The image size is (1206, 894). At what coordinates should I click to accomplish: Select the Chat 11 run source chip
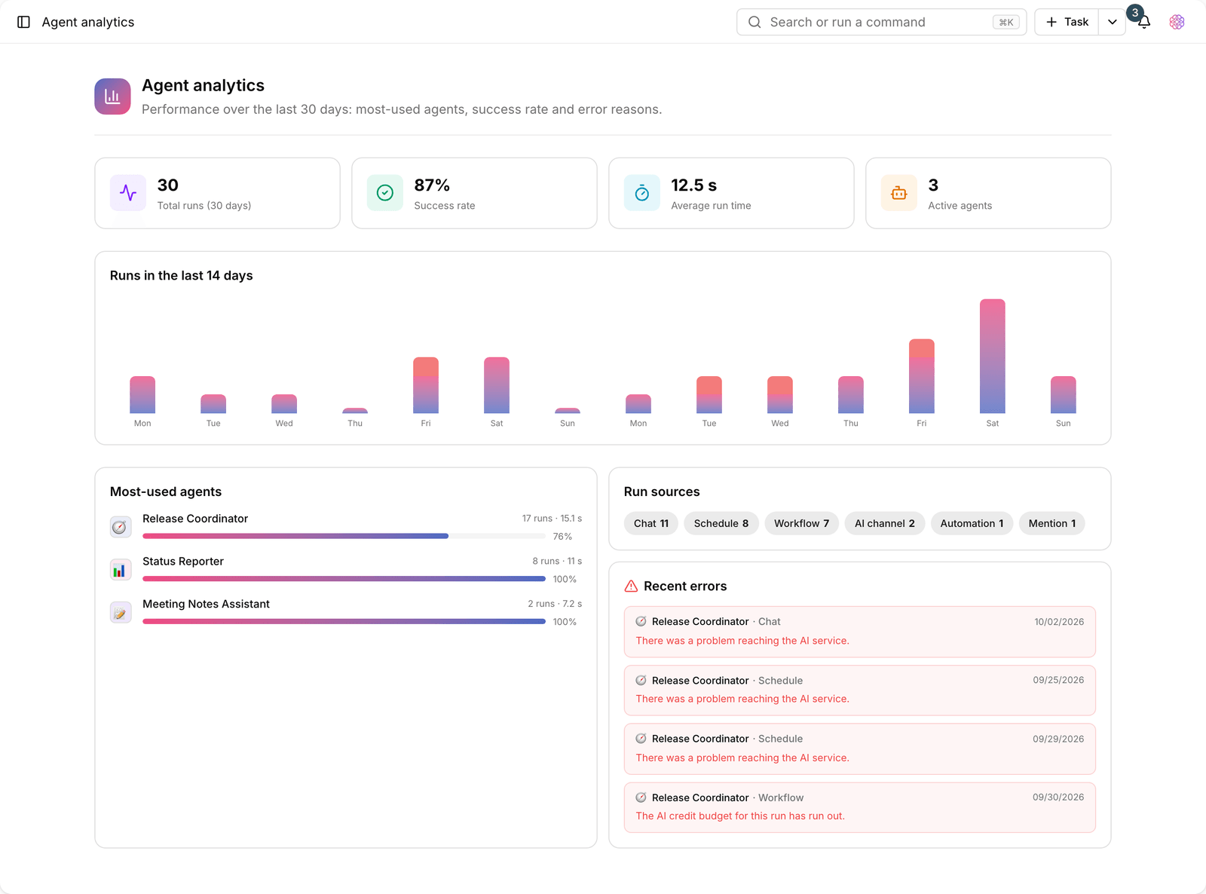coord(651,524)
